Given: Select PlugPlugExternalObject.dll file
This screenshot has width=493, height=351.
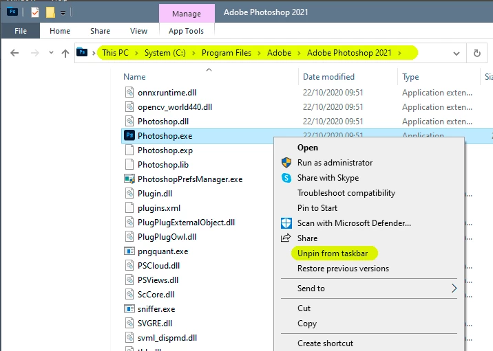Looking at the screenshot, I should [x=186, y=223].
